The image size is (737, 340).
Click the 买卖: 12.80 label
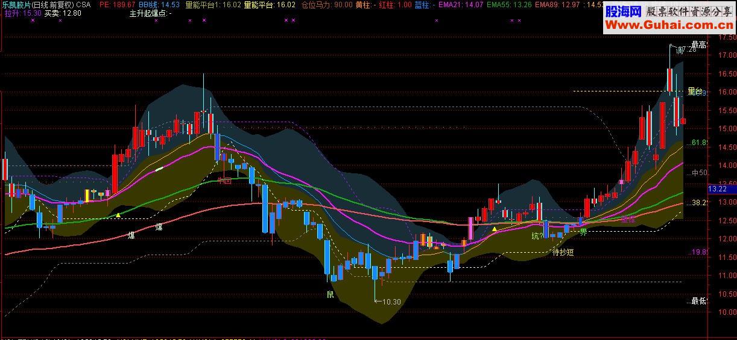point(63,13)
